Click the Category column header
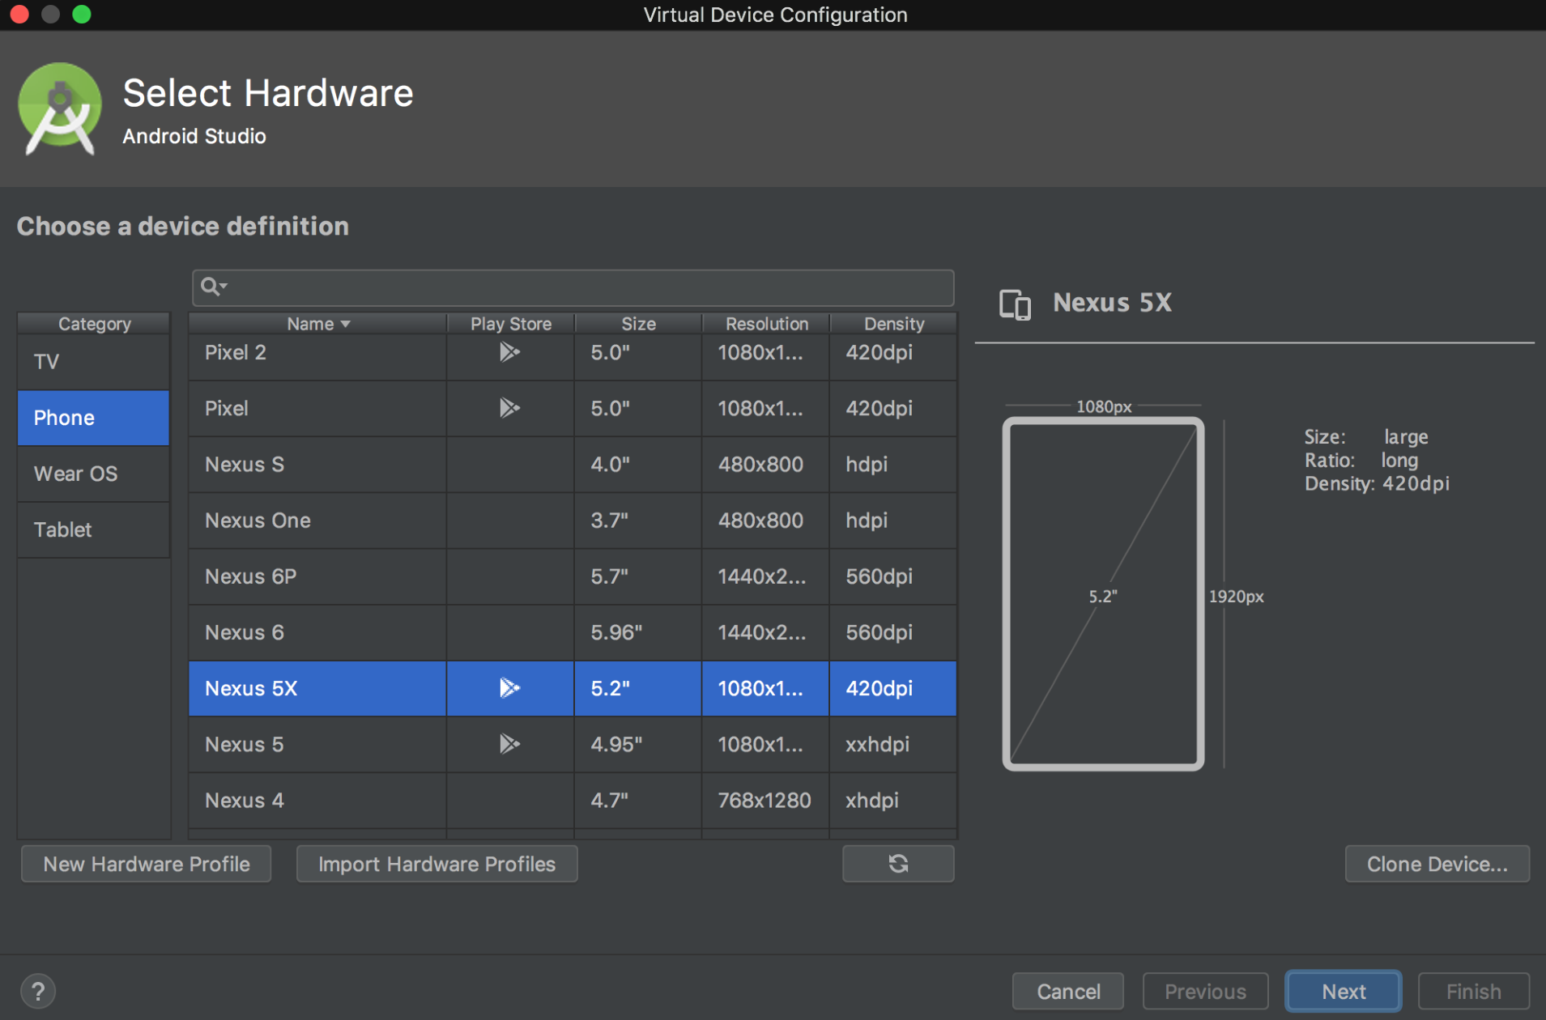The width and height of the screenshot is (1546, 1020). (94, 324)
